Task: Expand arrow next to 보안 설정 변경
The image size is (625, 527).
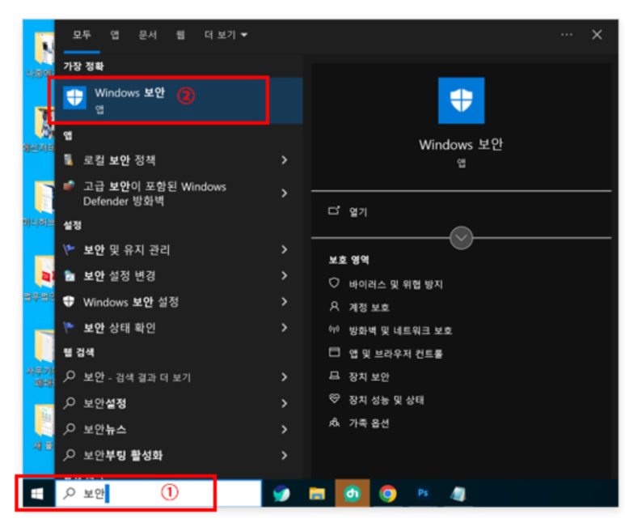Action: coord(284,276)
